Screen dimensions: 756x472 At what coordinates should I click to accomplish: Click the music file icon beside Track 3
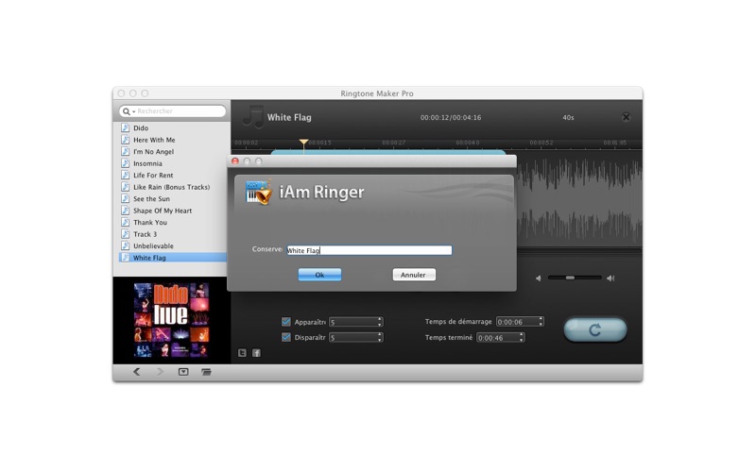coord(126,234)
